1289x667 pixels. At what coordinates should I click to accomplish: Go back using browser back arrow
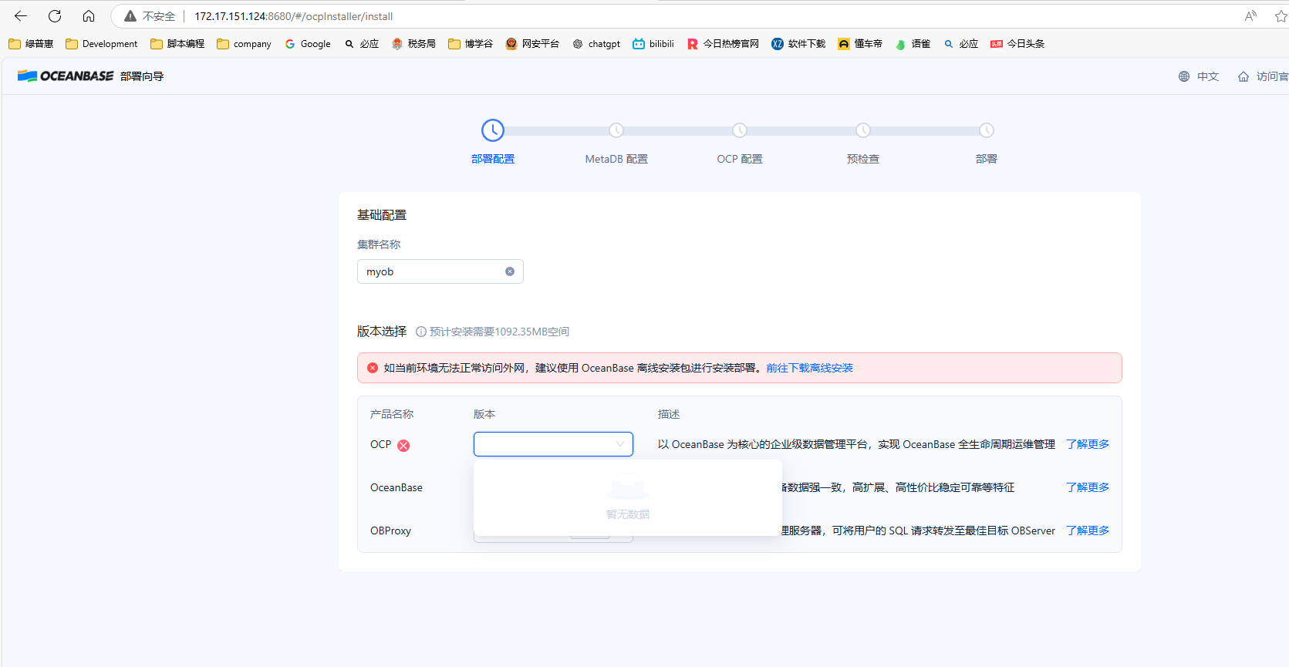pyautogui.click(x=21, y=16)
